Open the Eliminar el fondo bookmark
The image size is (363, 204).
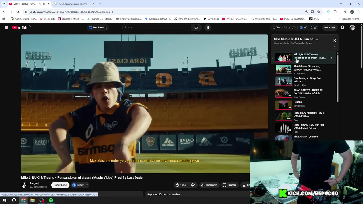click(71, 19)
